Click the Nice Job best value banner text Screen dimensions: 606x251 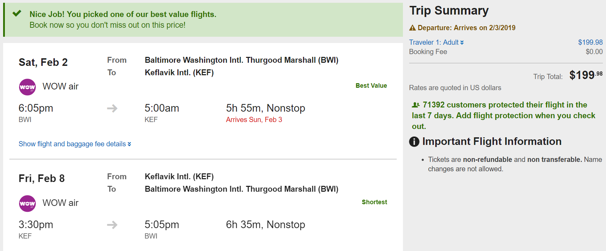[x=123, y=14]
